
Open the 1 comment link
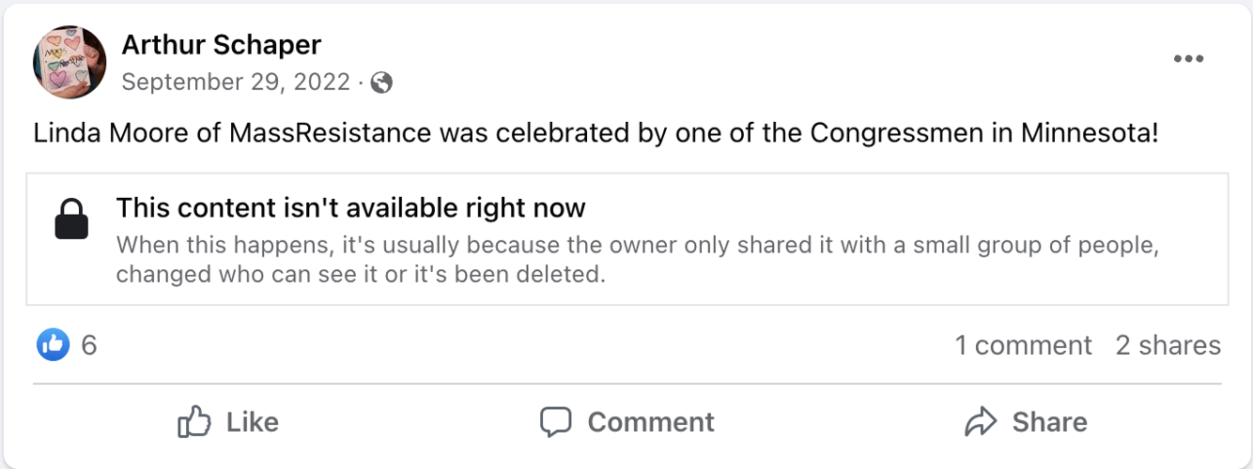tap(1023, 345)
